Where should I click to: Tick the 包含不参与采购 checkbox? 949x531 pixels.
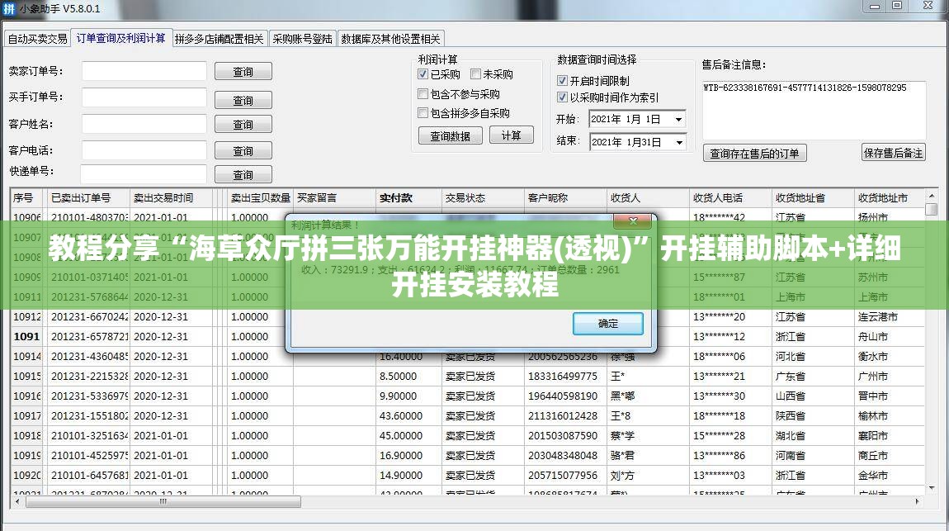click(x=423, y=94)
